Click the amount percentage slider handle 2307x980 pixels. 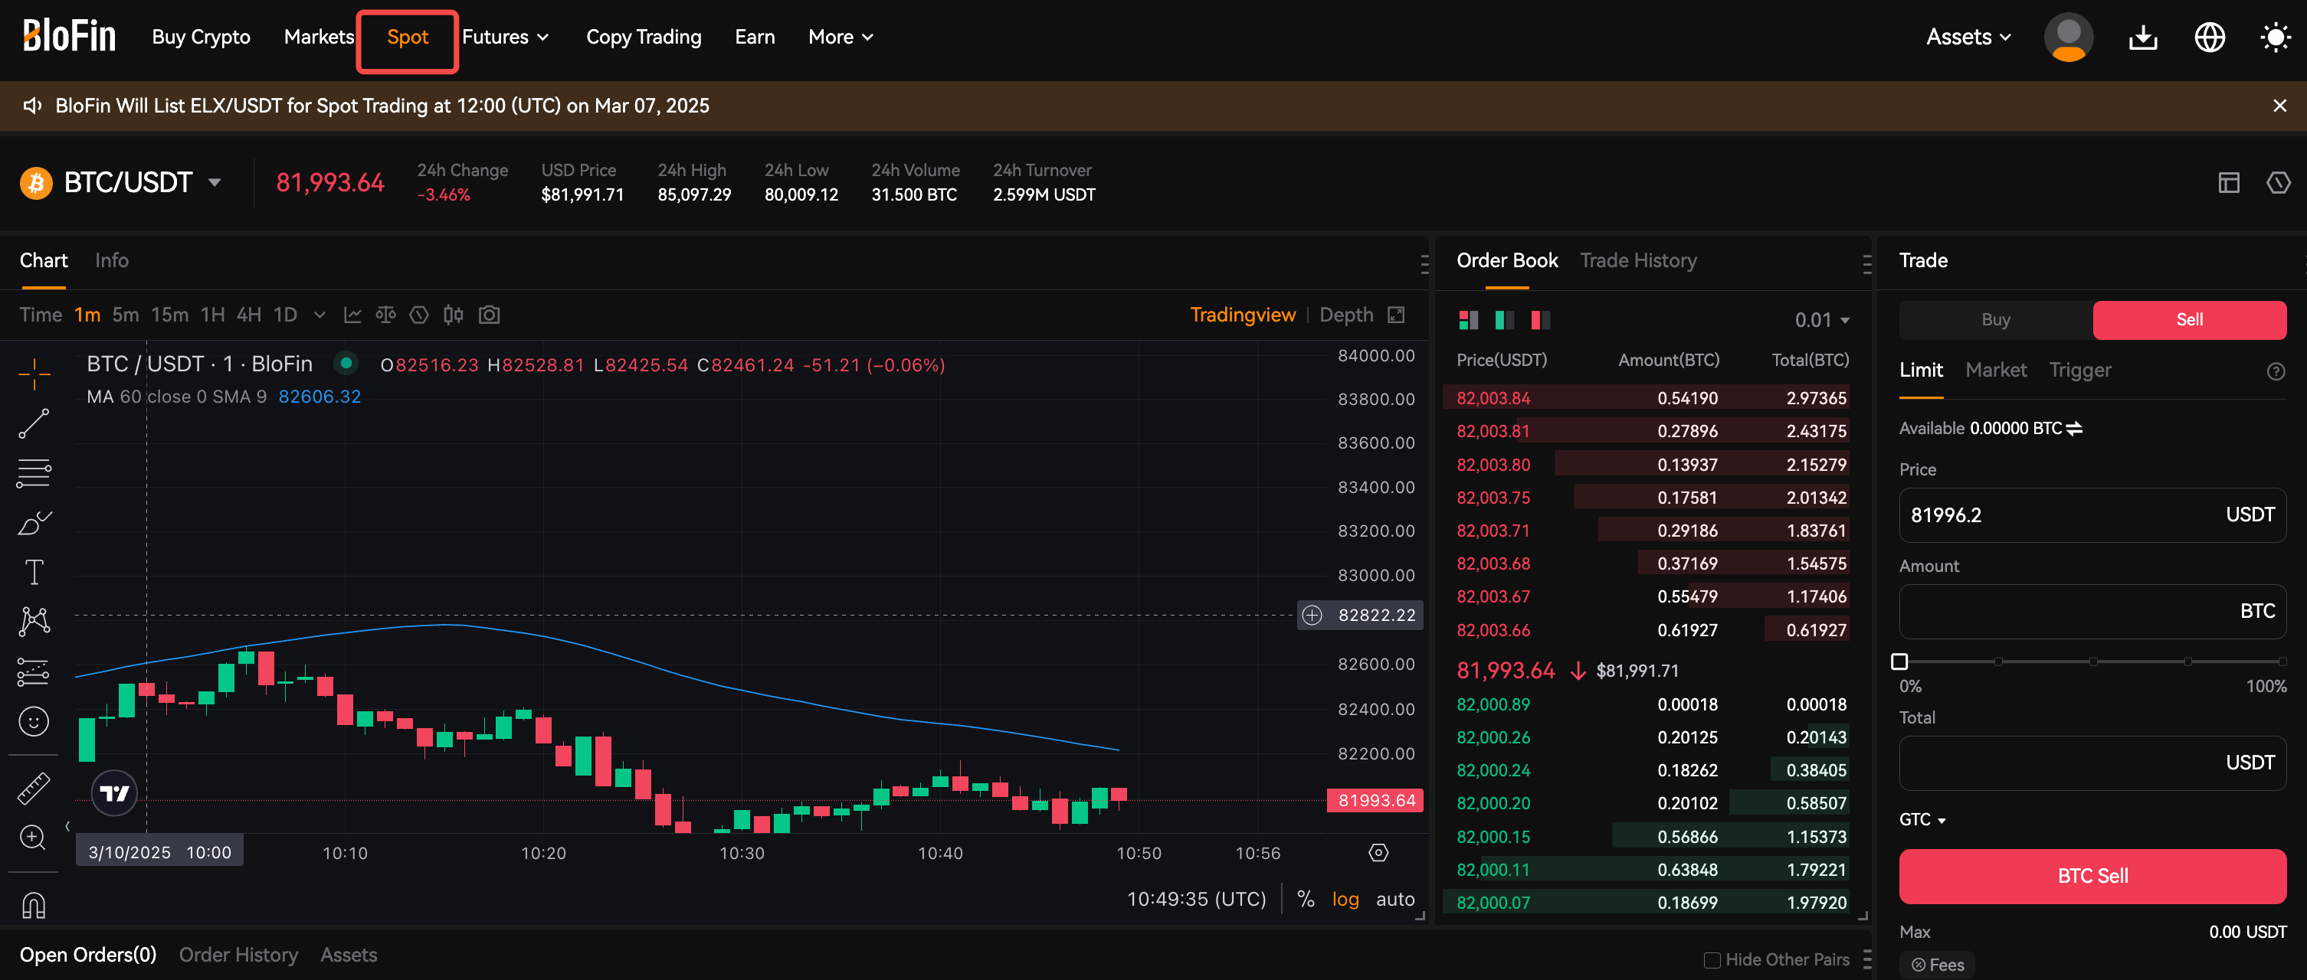coord(1899,661)
